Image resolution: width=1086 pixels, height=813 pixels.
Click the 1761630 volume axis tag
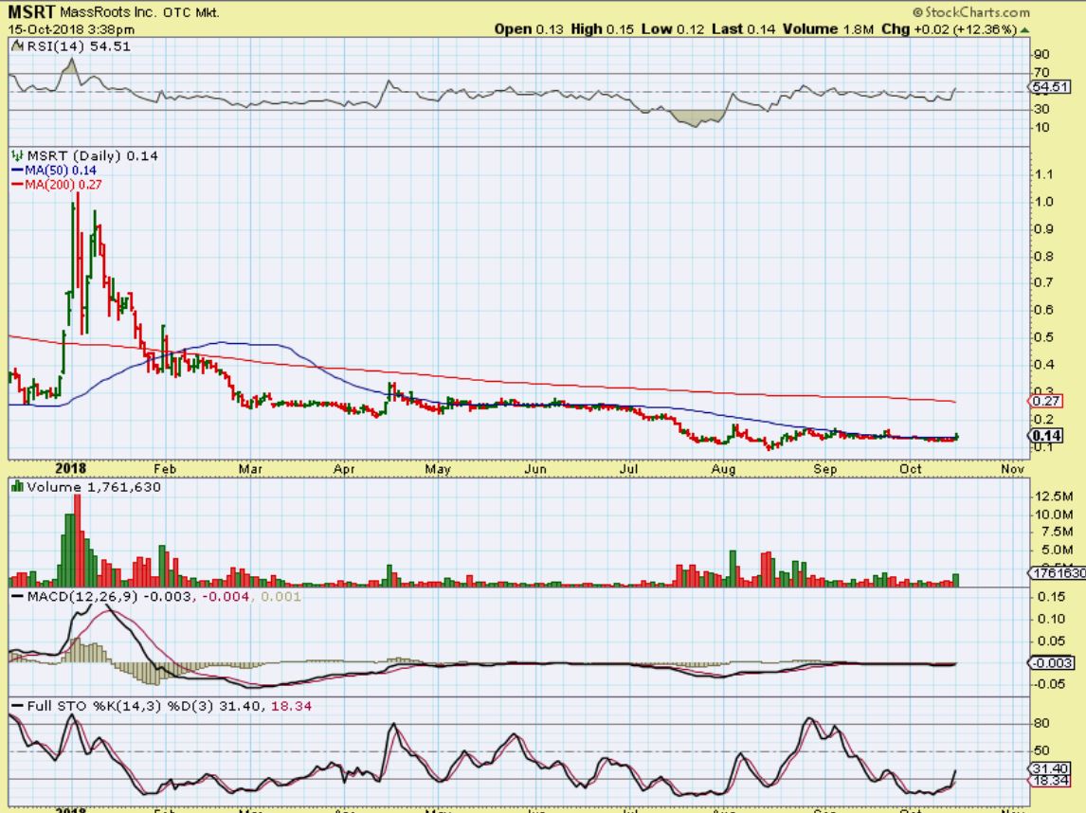pyautogui.click(x=1058, y=572)
